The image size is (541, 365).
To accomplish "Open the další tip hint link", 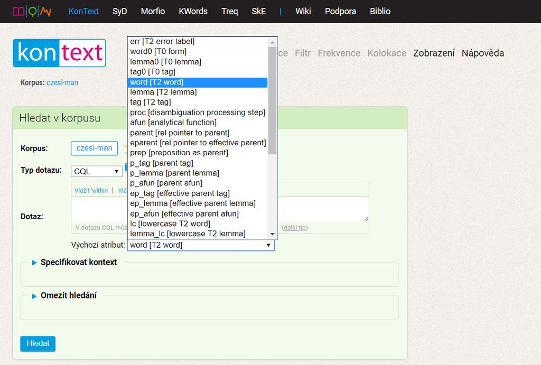I will point(295,228).
